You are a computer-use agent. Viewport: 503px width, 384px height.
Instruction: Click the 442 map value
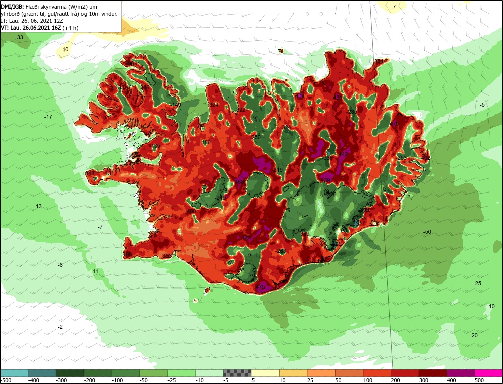point(343,154)
